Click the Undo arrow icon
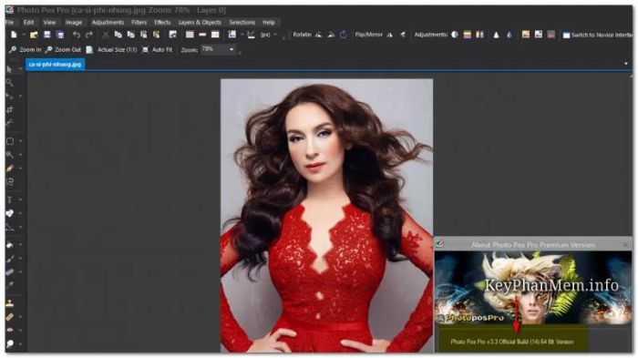The width and height of the screenshot is (638, 358). tap(76, 35)
